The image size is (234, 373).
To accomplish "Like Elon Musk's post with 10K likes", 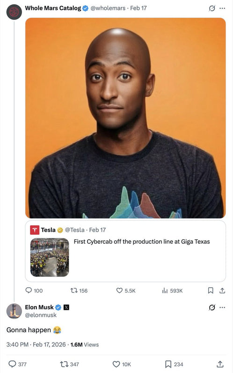I will [122, 364].
